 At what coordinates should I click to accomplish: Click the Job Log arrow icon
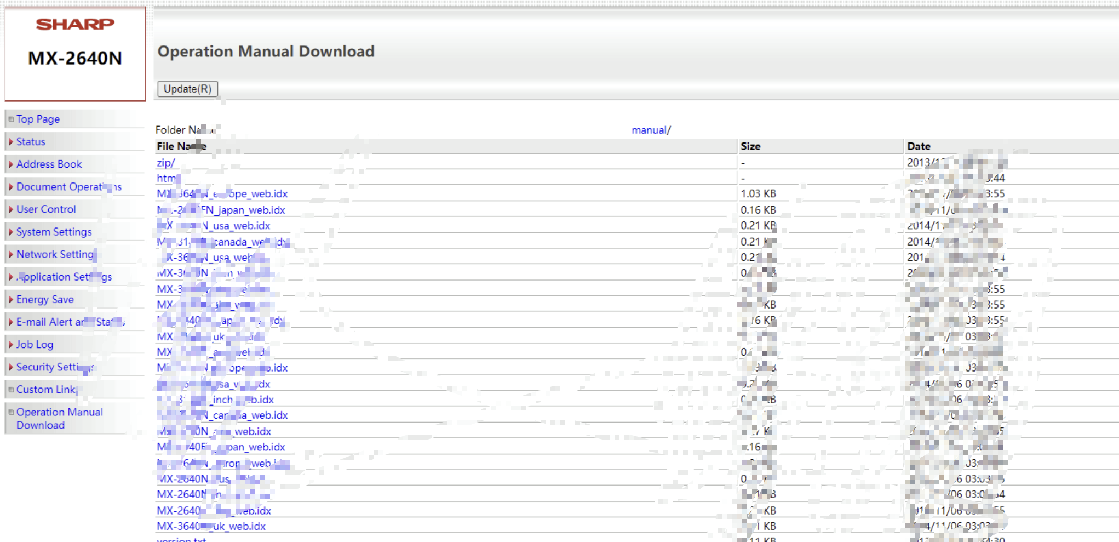click(x=11, y=344)
